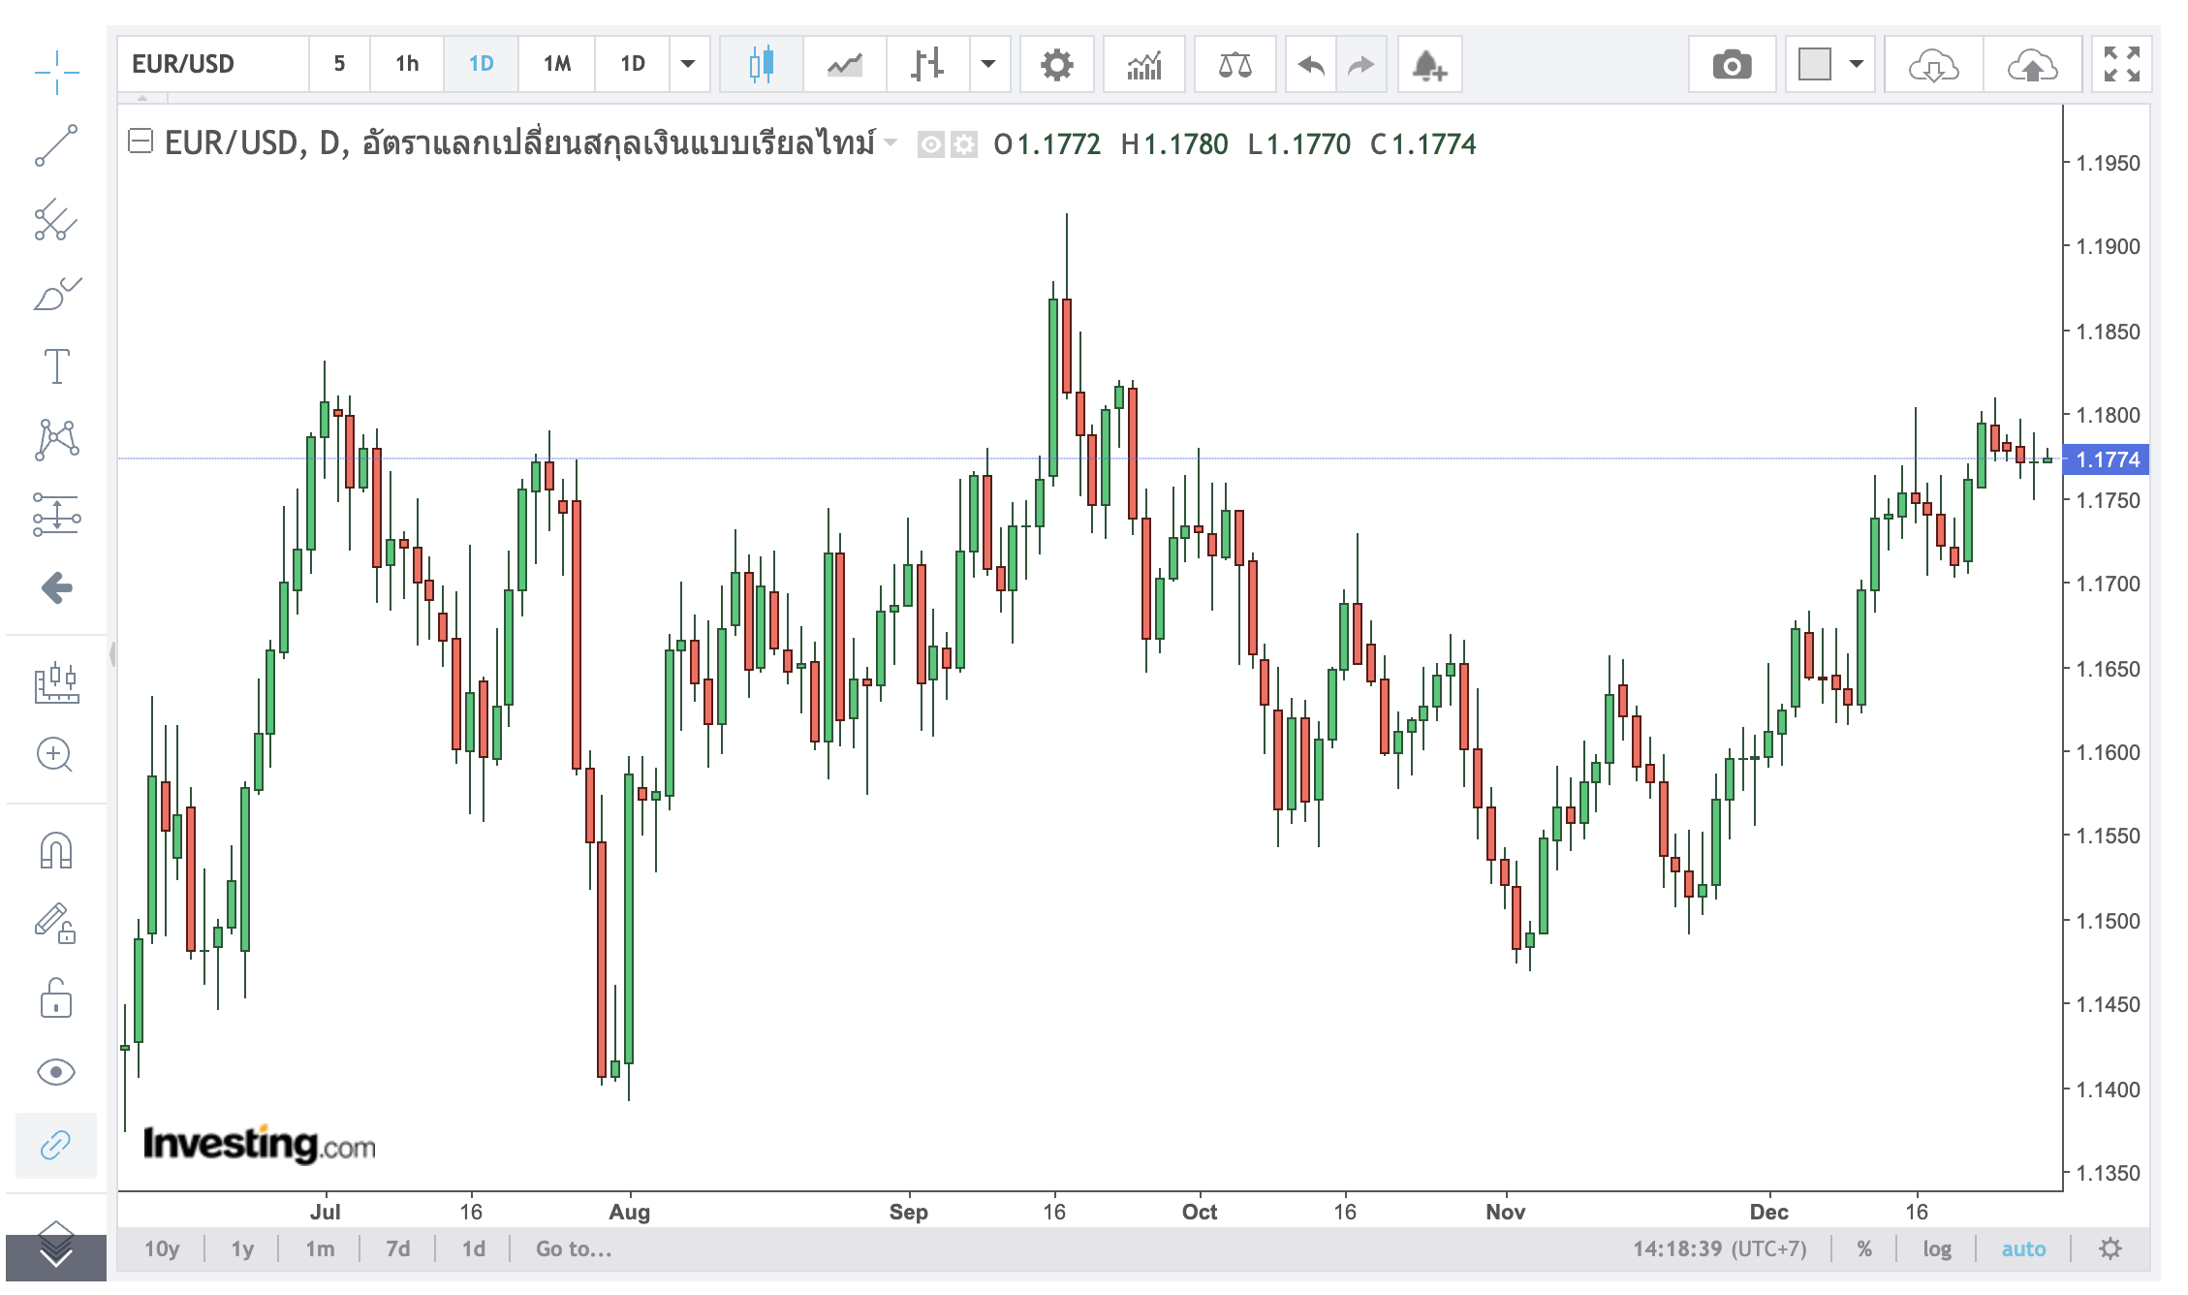Open the time interval dropdown arrow

click(x=688, y=64)
